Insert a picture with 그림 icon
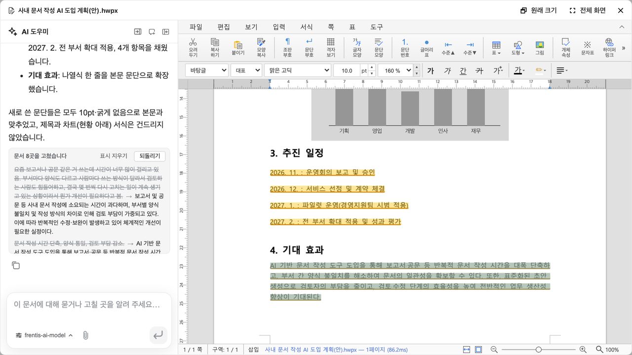Screen dimensions: 632x355 pos(540,47)
